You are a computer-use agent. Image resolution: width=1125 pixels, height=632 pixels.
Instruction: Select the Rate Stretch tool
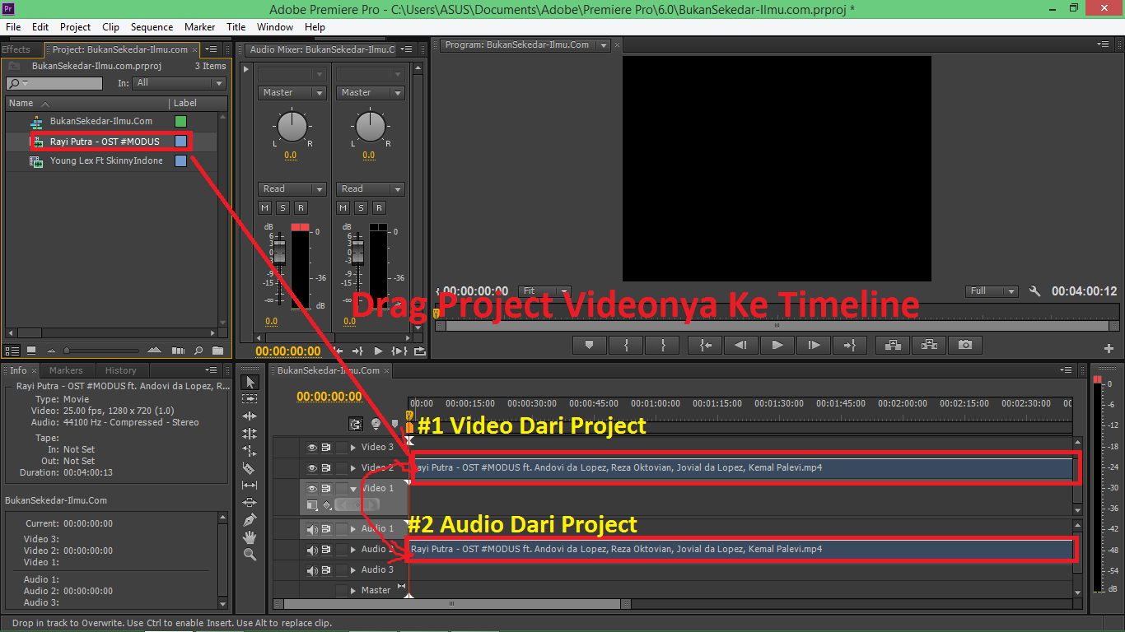click(250, 451)
